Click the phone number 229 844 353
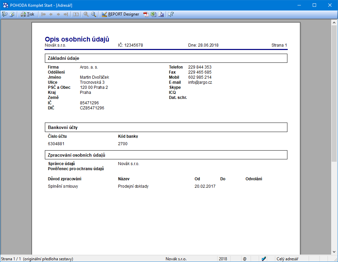 click(200, 67)
